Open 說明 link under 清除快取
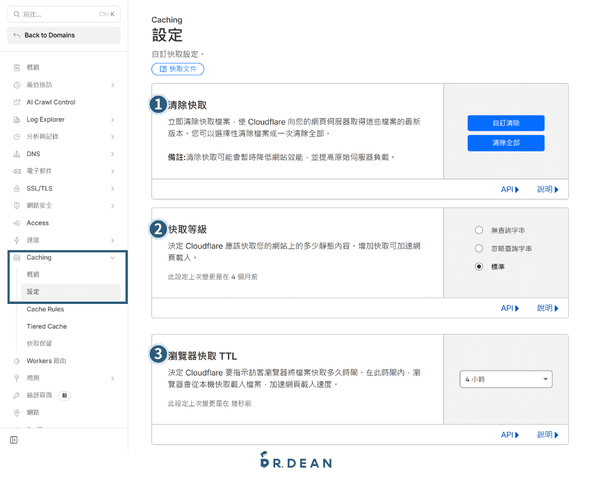Image resolution: width=592 pixels, height=479 pixels. click(548, 189)
